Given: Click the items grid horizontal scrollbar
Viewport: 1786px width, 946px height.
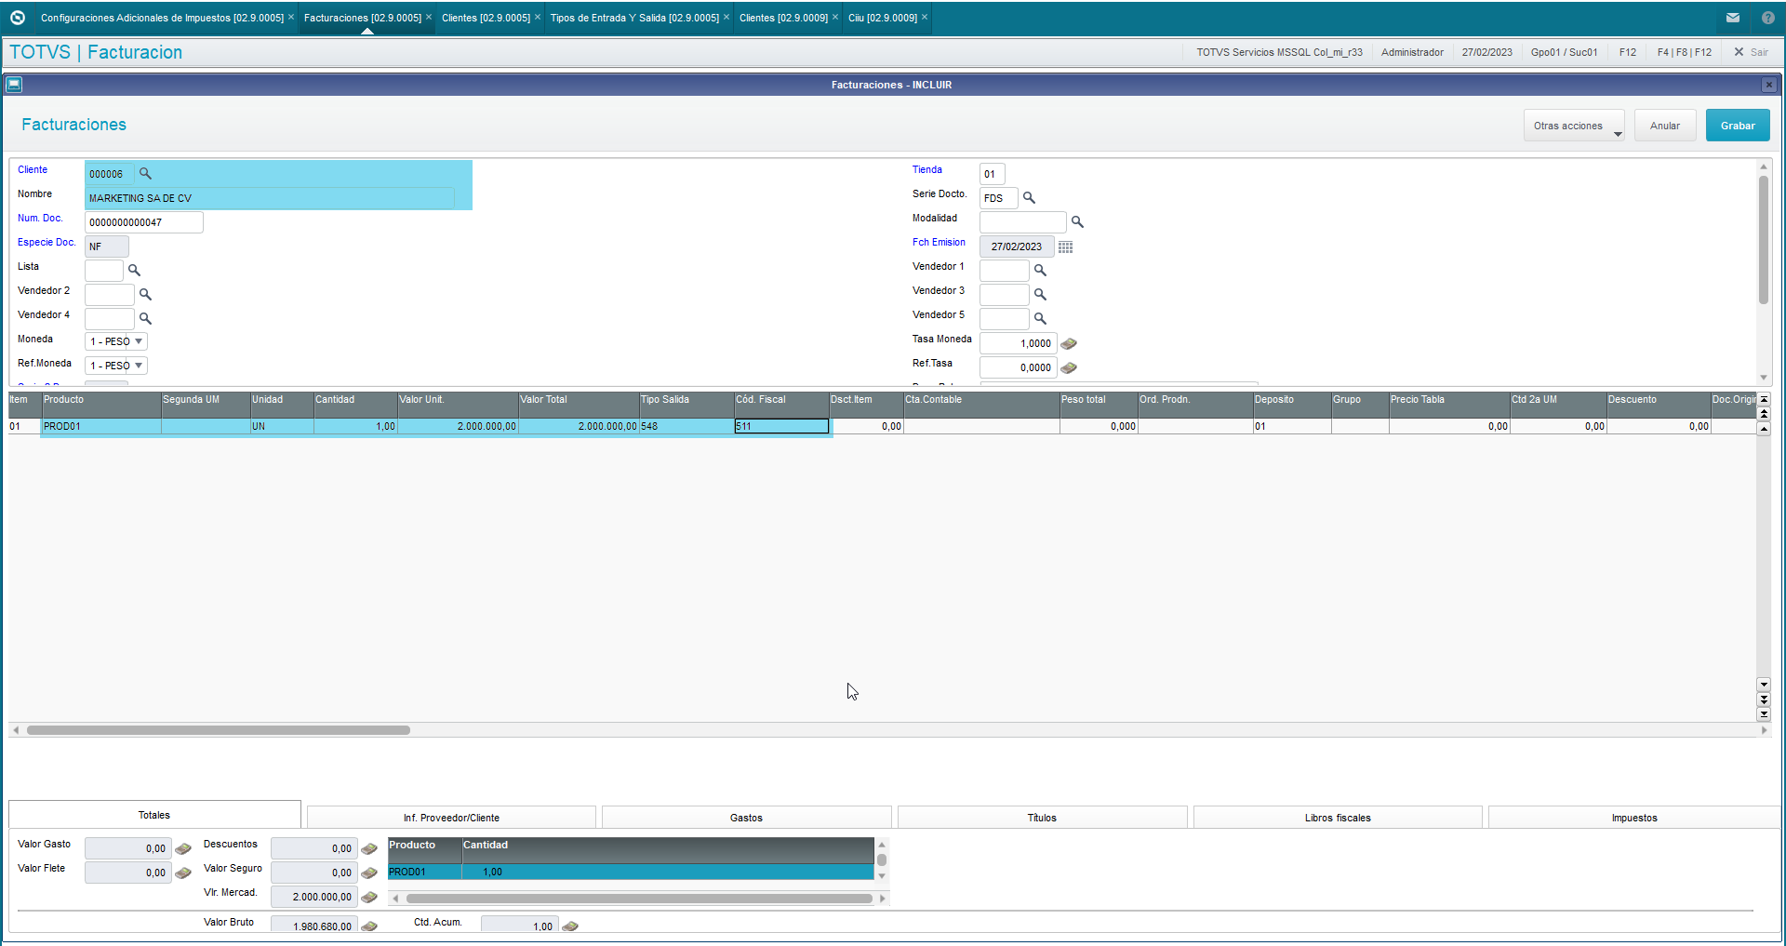Looking at the screenshot, I should [x=219, y=730].
